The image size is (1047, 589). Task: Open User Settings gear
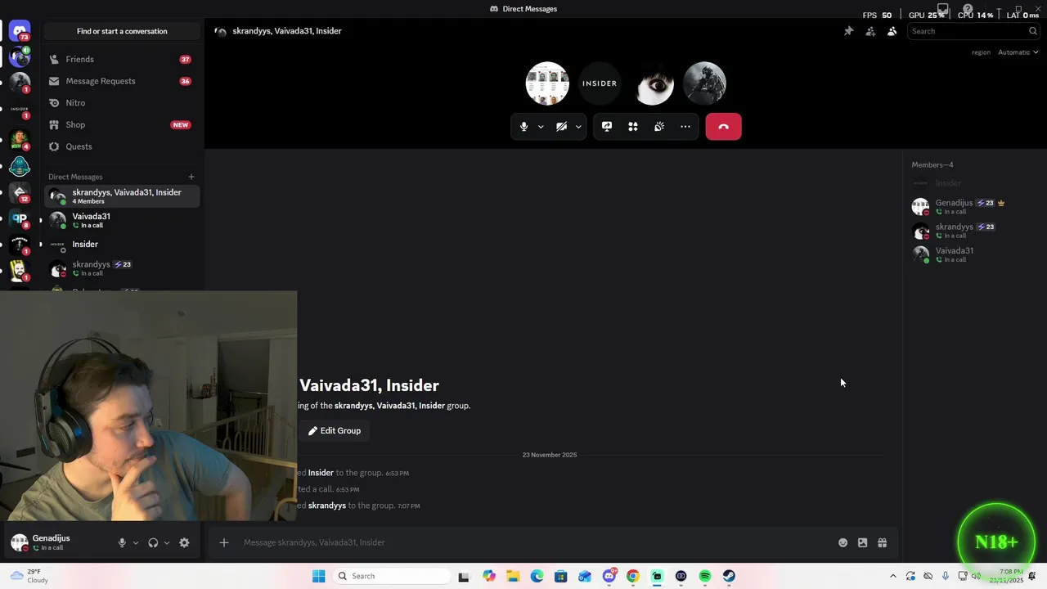pos(184,542)
